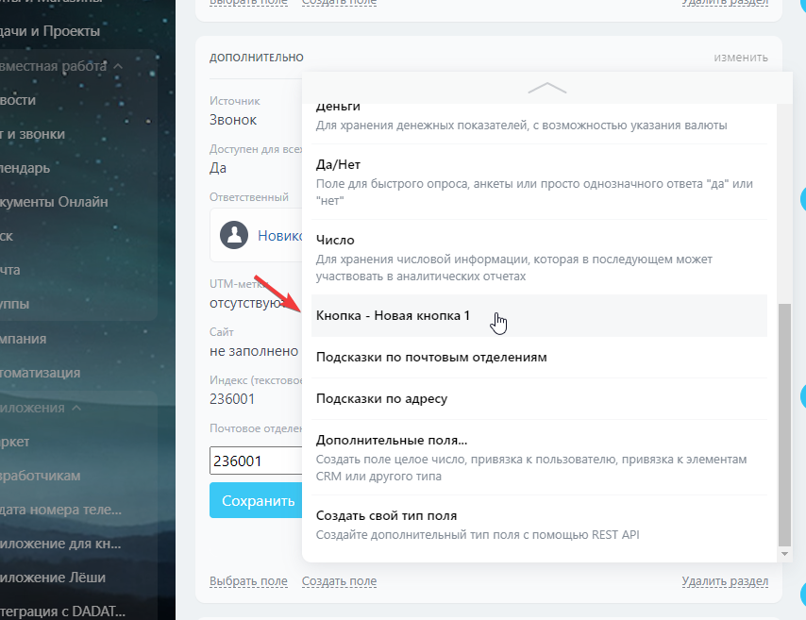Click the изменить link in Дополнительно
The image size is (806, 620).
[740, 58]
